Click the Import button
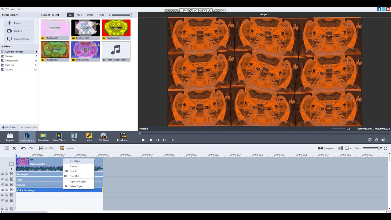391x220 pixels. (x=19, y=23)
